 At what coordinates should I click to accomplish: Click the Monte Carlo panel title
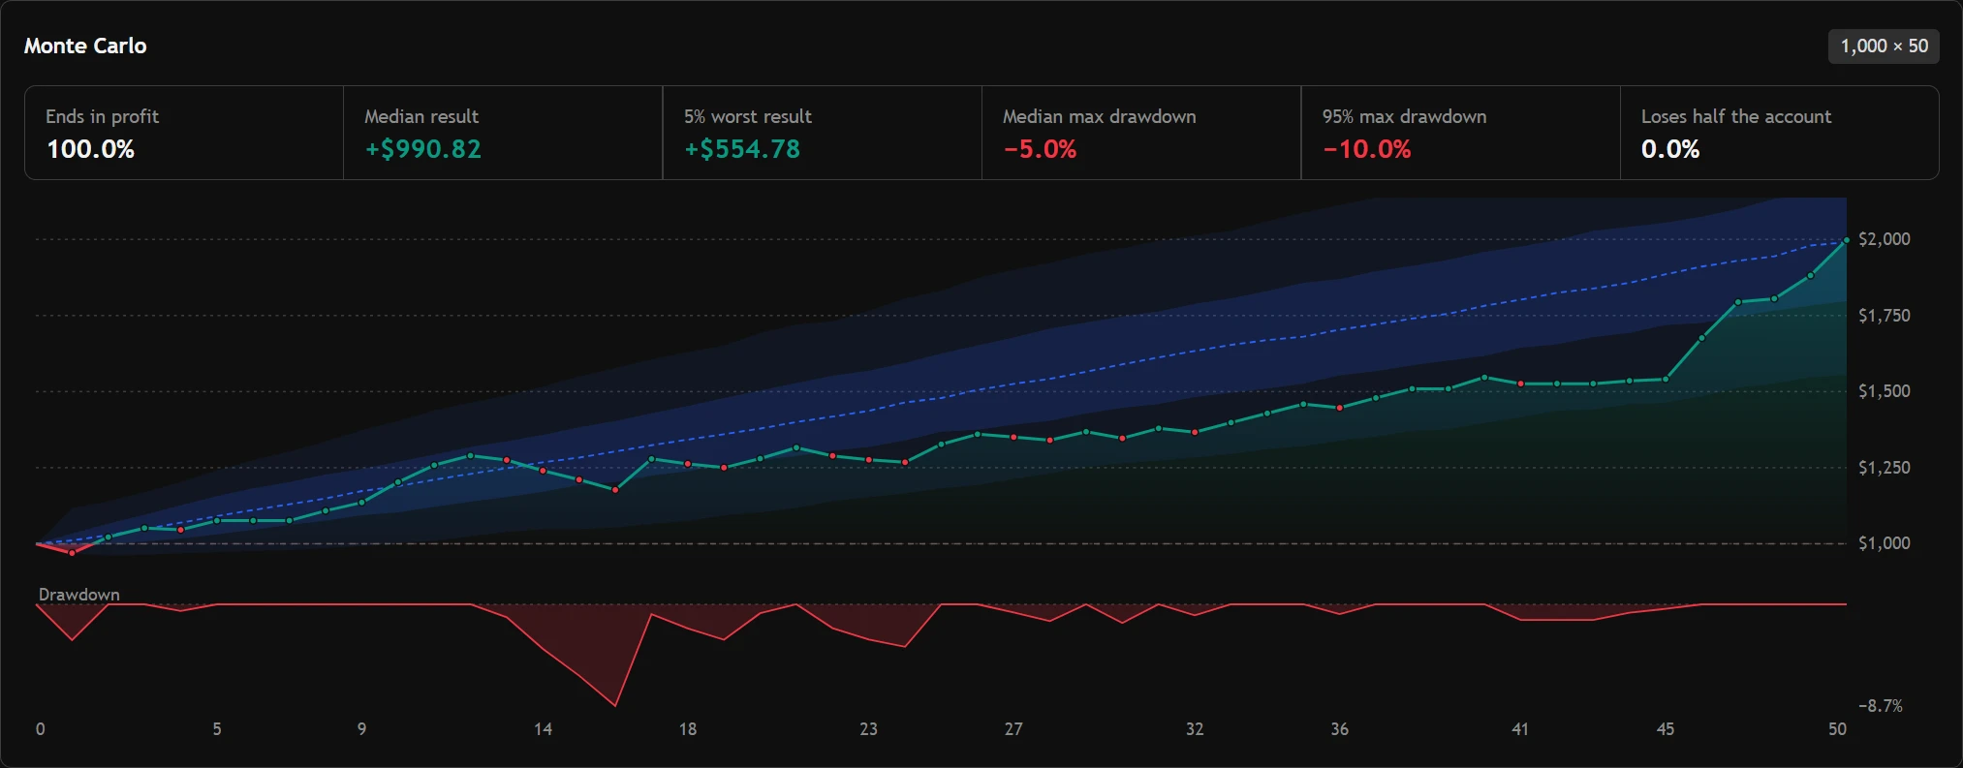tap(85, 46)
